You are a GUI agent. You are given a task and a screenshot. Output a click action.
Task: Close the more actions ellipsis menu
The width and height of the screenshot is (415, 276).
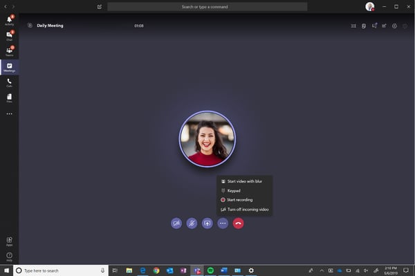coord(223,223)
